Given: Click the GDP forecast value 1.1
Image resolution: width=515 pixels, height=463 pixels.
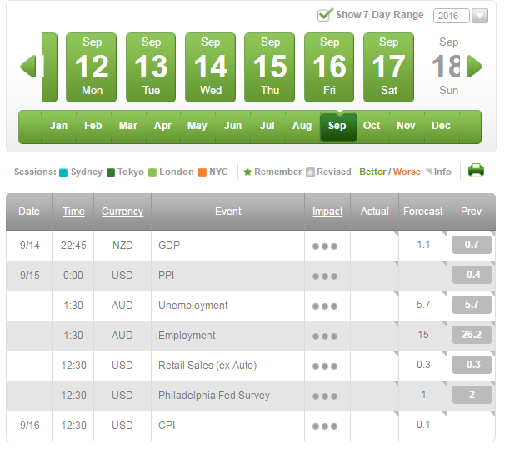Looking at the screenshot, I should [423, 245].
